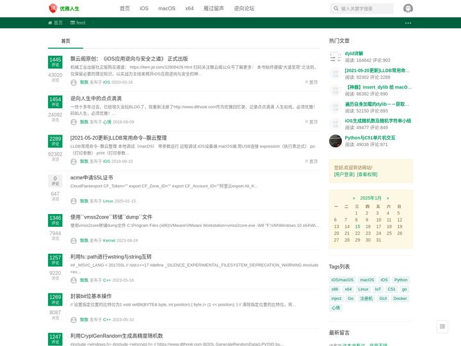Click the 2289 评论 comment badge
This screenshot has height=346, width=461.
coord(55,141)
